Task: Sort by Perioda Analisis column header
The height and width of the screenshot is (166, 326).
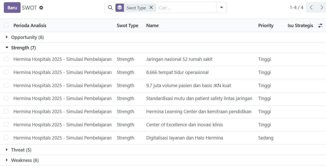Action: [30, 25]
